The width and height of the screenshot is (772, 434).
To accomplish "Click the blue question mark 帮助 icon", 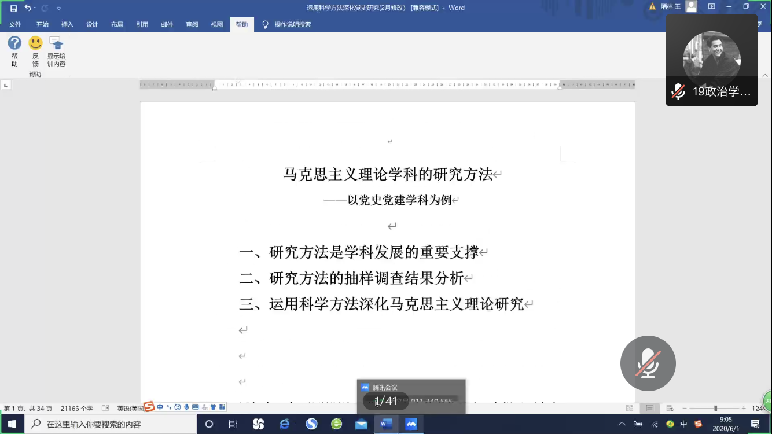I will pos(14,43).
